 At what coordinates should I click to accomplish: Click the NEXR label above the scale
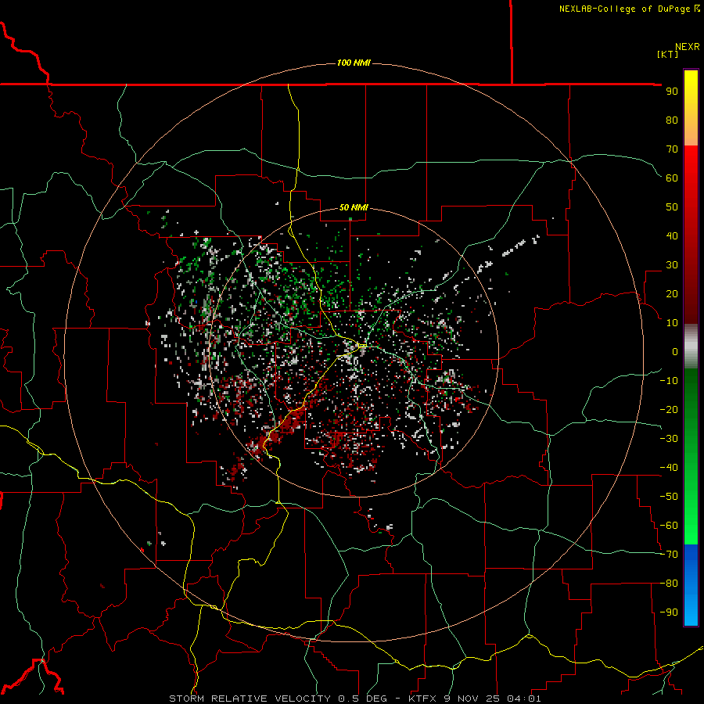coord(688,47)
